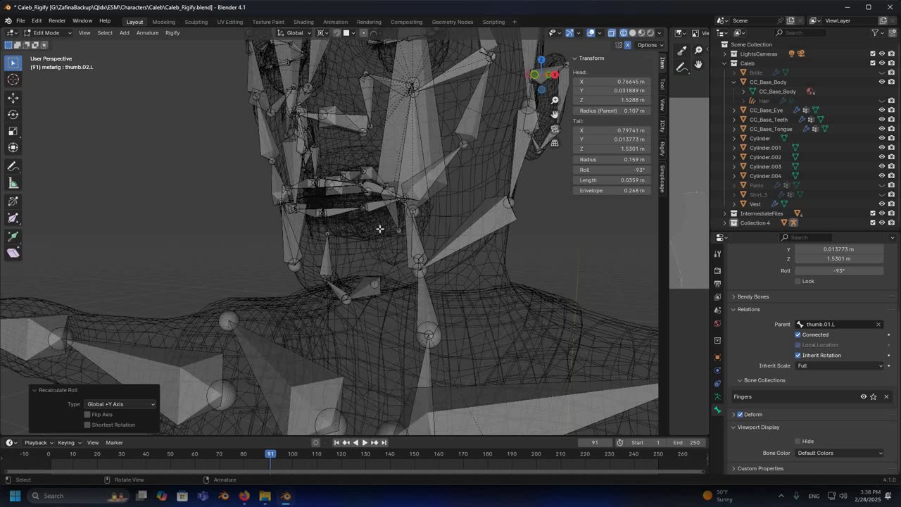Remove thumb.01.L parent with X
Viewport: 901px width, 507px height.
[878, 325]
